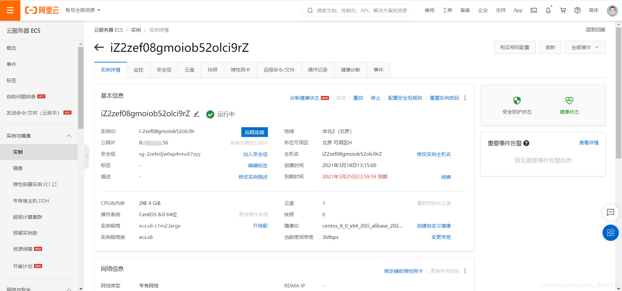Screen dimensions: 622x291
Task: Open the notification bell
Action: (x=548, y=10)
